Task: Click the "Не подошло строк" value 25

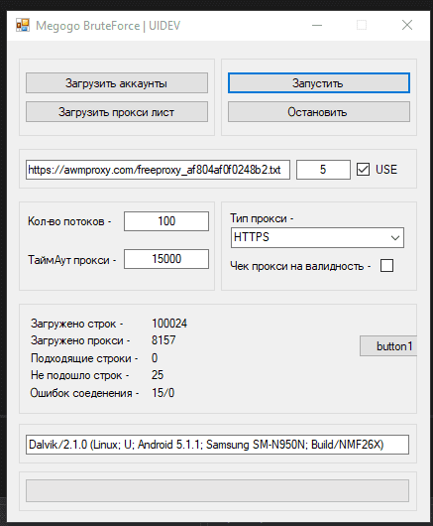Action: click(158, 375)
